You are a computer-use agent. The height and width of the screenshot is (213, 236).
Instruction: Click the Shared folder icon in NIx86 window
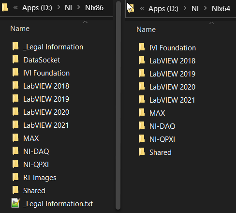[15, 190]
